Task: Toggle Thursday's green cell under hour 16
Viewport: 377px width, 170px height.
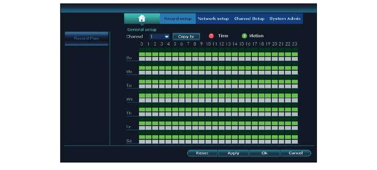Action: click(x=248, y=109)
